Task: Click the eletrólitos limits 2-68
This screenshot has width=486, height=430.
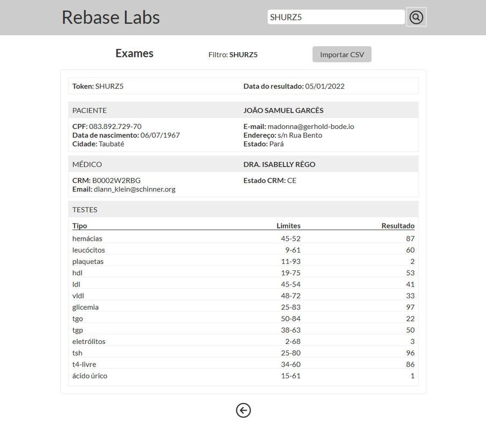Action: [x=293, y=342]
